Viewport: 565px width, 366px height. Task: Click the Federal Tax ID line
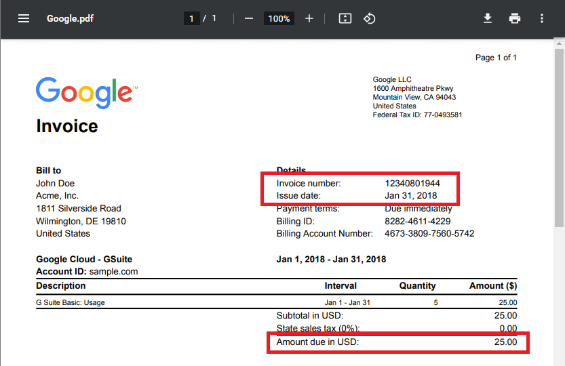click(x=417, y=115)
